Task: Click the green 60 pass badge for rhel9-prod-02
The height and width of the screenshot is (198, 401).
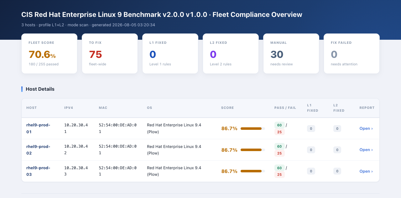Action: click(x=279, y=146)
